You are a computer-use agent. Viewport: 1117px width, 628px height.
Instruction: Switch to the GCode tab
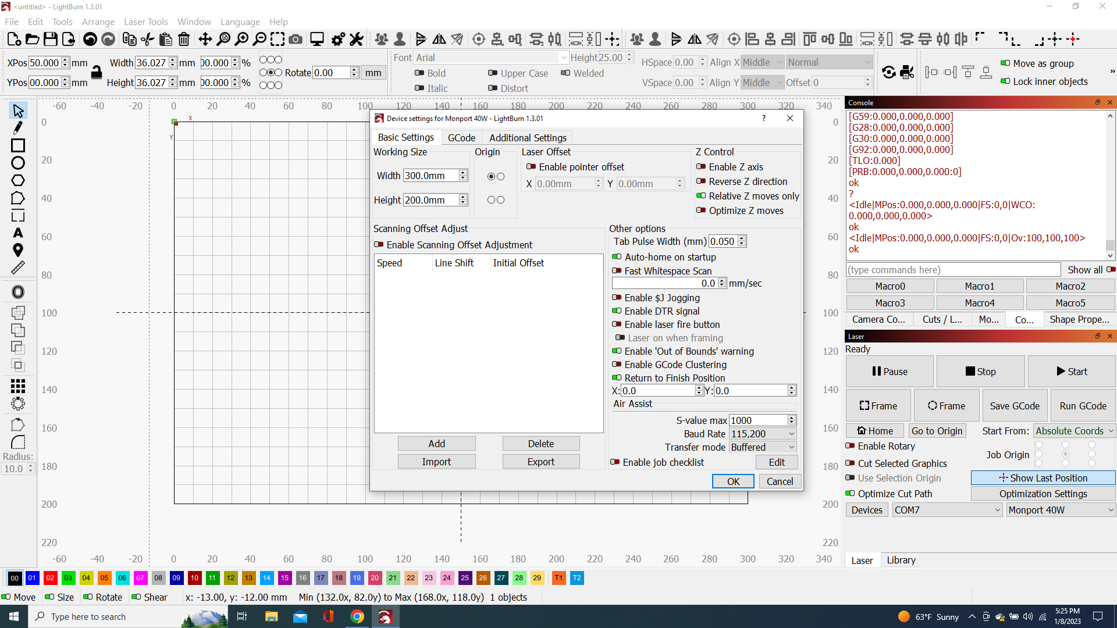point(461,138)
